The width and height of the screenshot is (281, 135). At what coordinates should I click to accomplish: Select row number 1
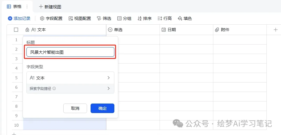click(16, 40)
